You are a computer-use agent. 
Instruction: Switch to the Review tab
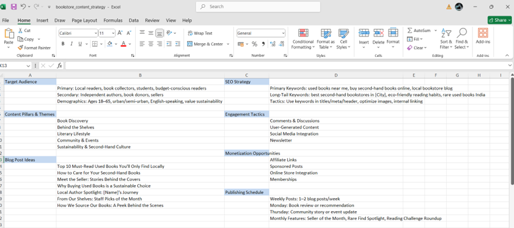[152, 20]
